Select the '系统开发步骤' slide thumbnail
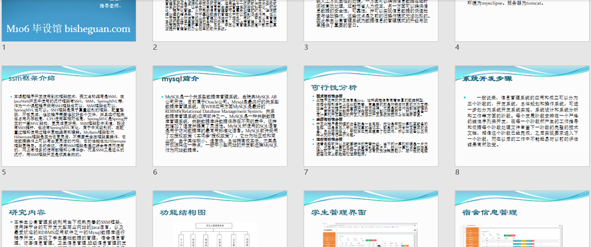The width and height of the screenshot is (591, 247). (x=522, y=116)
